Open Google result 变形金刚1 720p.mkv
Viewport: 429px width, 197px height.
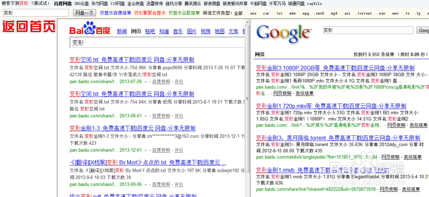[331, 106]
